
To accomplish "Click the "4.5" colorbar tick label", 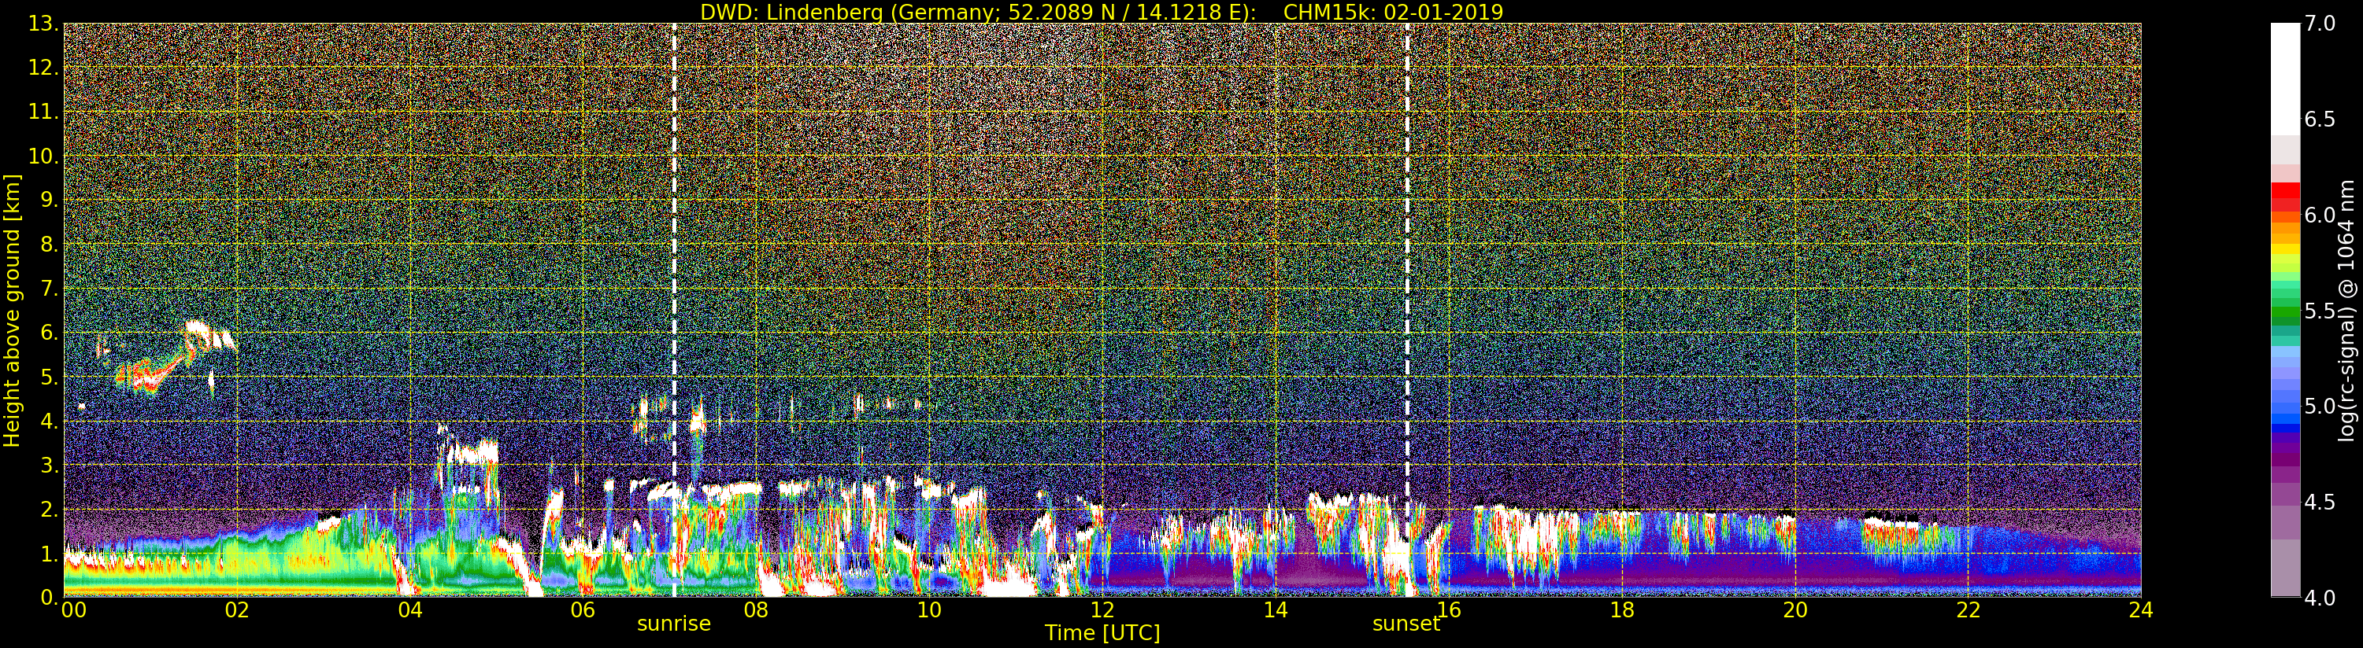I will point(2320,503).
